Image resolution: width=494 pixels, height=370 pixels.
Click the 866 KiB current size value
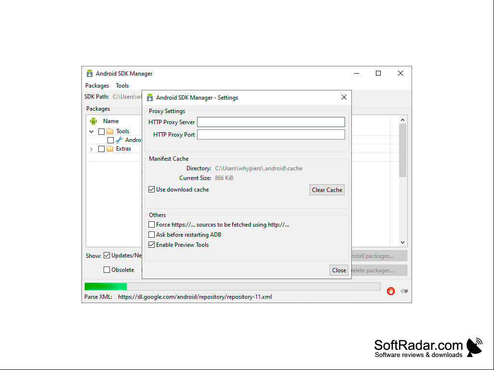tap(224, 178)
